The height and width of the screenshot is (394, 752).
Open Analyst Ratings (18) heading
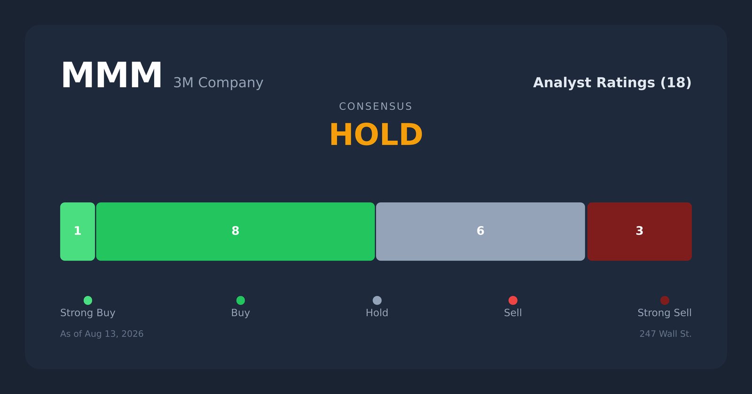(x=612, y=83)
